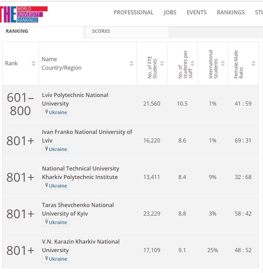The width and height of the screenshot is (263, 273).
Task: Sort by International Students arrows
Action: 223,64
